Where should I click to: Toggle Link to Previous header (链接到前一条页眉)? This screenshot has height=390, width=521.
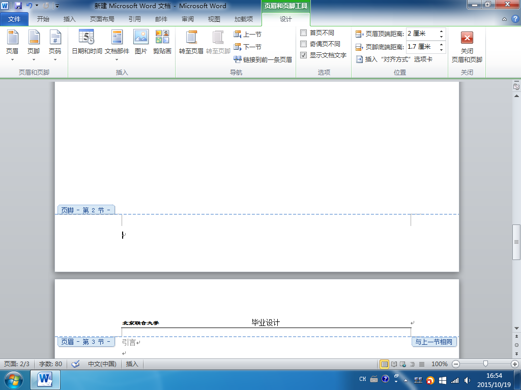click(263, 60)
